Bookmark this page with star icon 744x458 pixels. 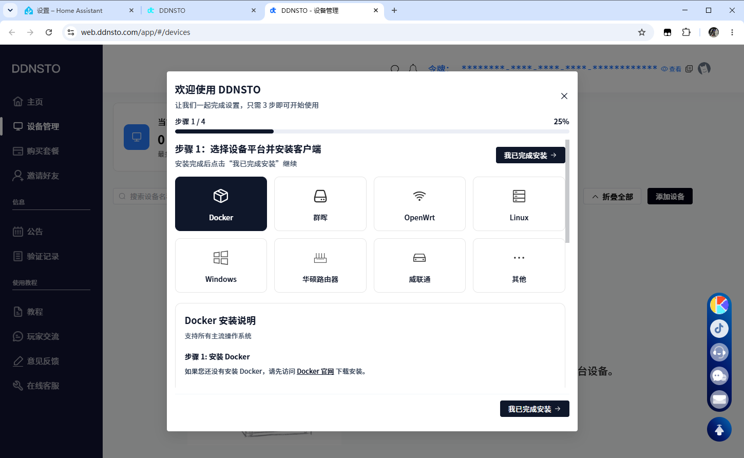pos(642,32)
